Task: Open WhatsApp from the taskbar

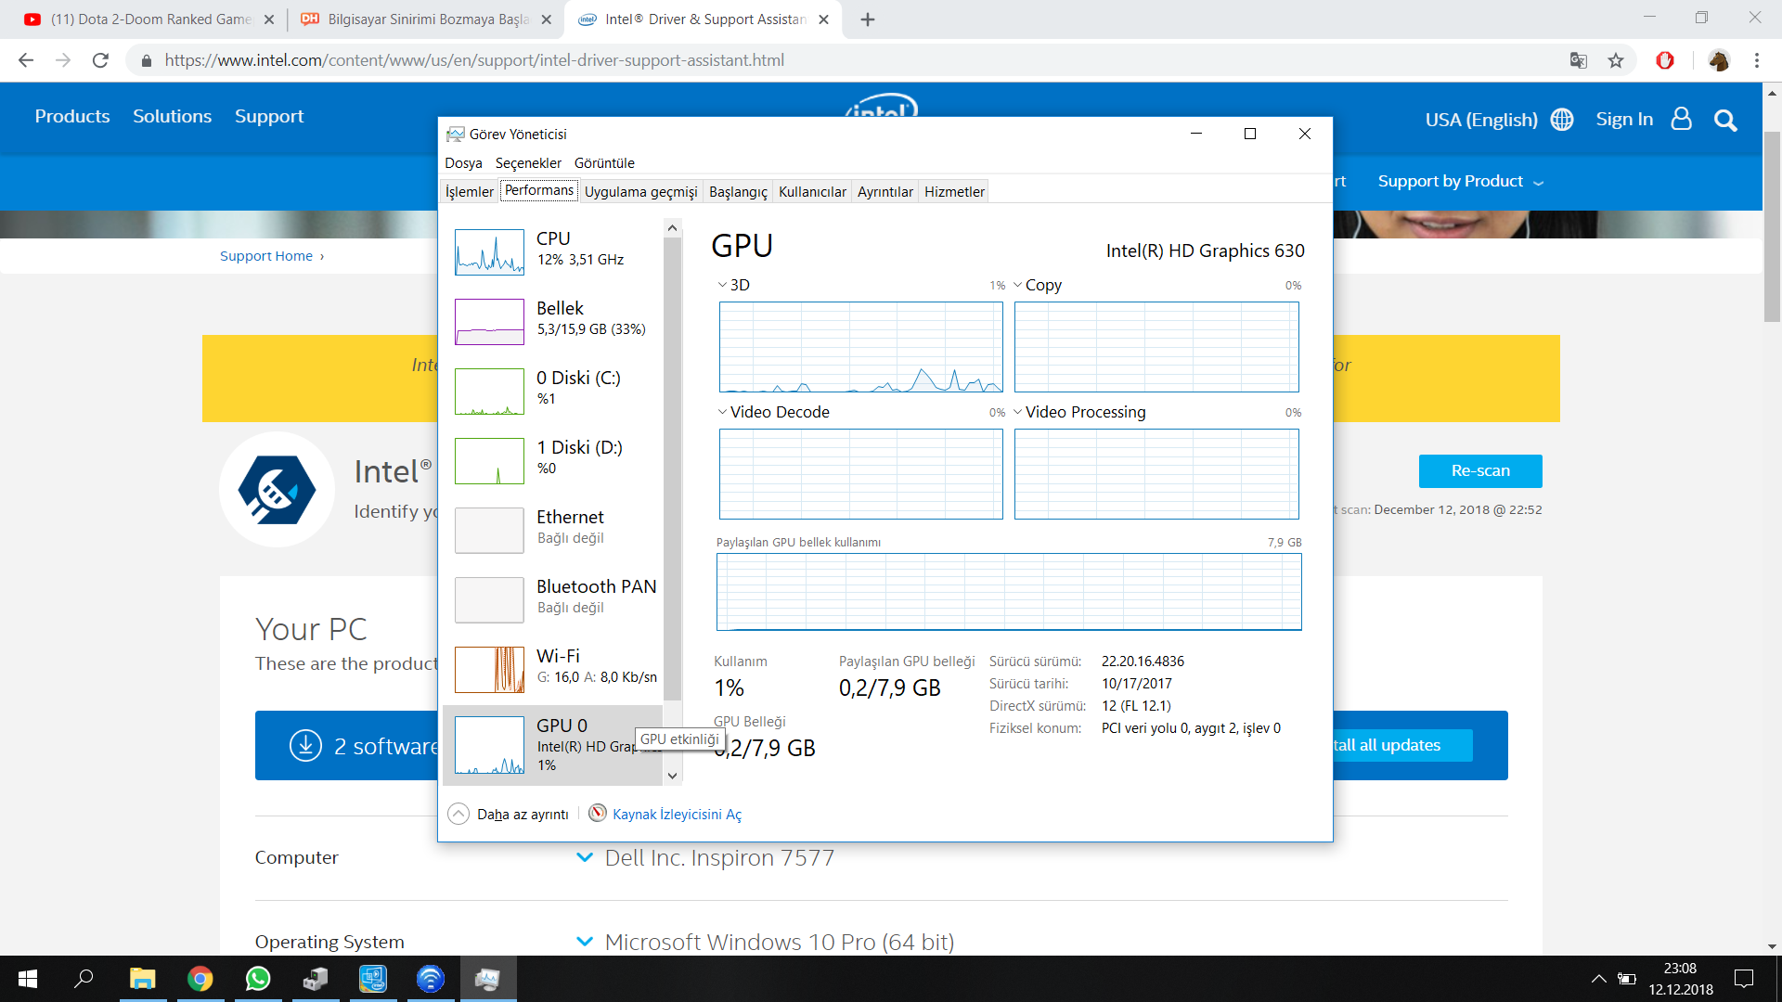Action: 258,979
